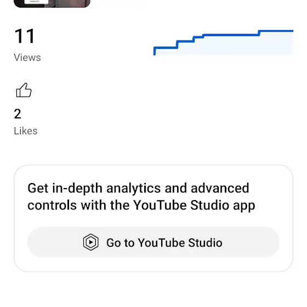The width and height of the screenshot is (307, 307).
Task: Select the lowest first step of views graph
Action: (166, 48)
